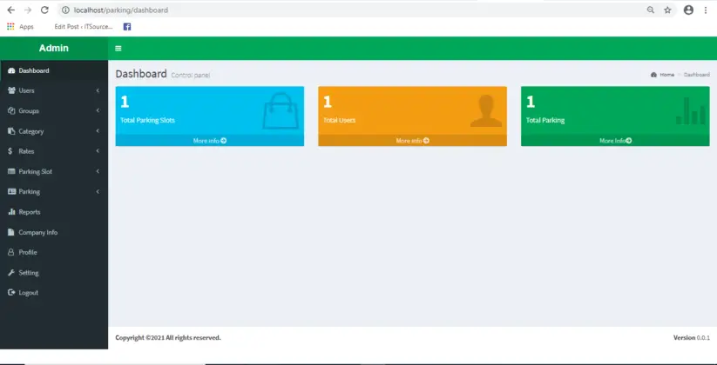The width and height of the screenshot is (717, 365).
Task: Expand the Category submenu chevron
Action: pos(98,131)
